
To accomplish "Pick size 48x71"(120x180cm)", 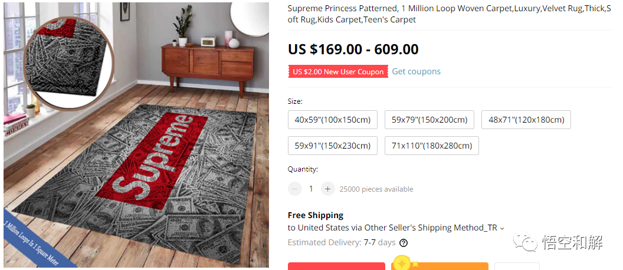I will (526, 120).
